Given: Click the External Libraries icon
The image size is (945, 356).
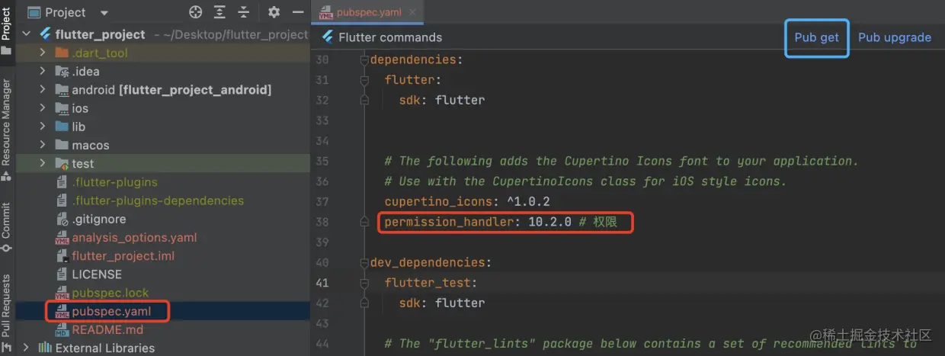Looking at the screenshot, I should 44,348.
